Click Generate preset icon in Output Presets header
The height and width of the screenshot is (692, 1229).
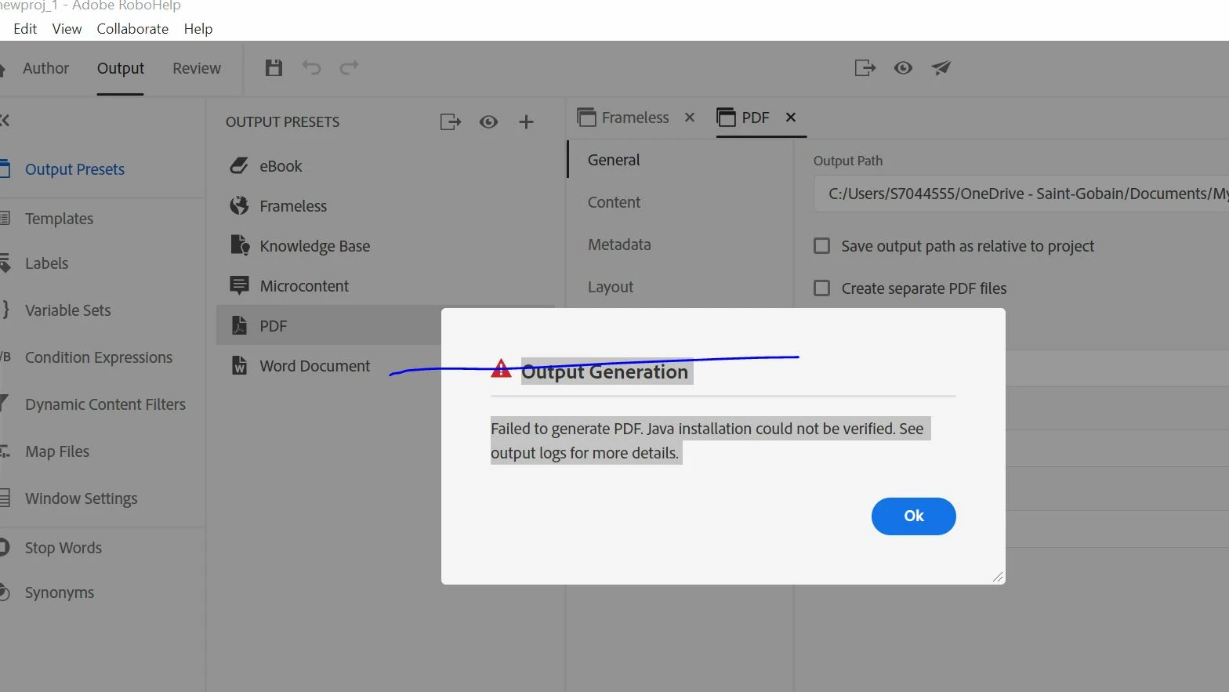[x=451, y=121]
